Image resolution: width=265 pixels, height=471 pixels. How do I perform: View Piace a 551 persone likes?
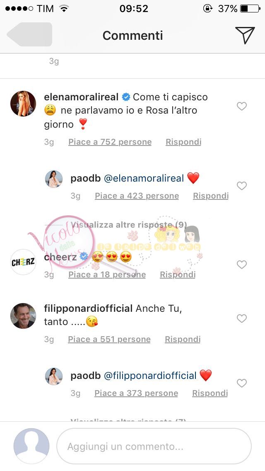pos(109,339)
